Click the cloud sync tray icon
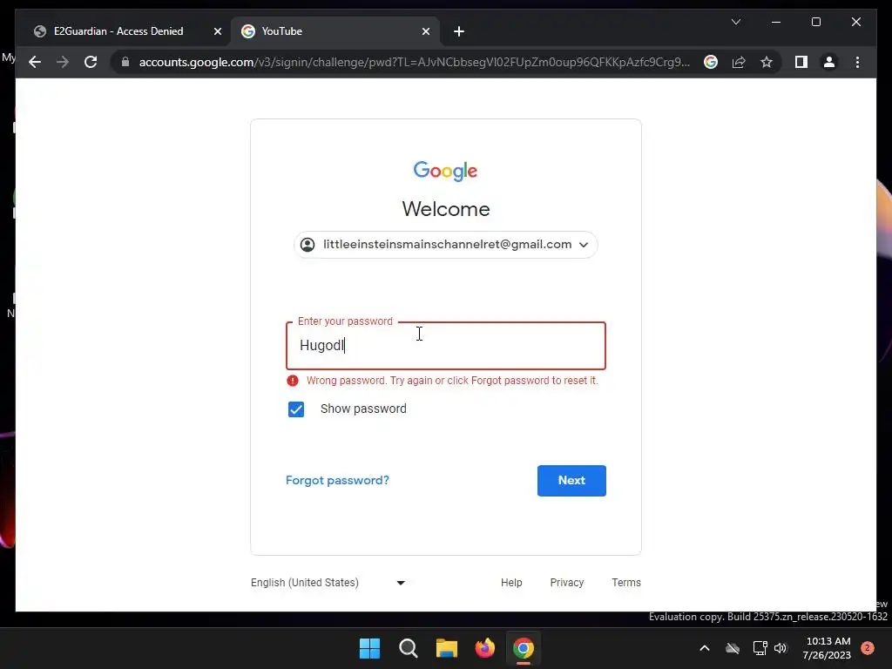892x669 pixels. pyautogui.click(x=733, y=648)
